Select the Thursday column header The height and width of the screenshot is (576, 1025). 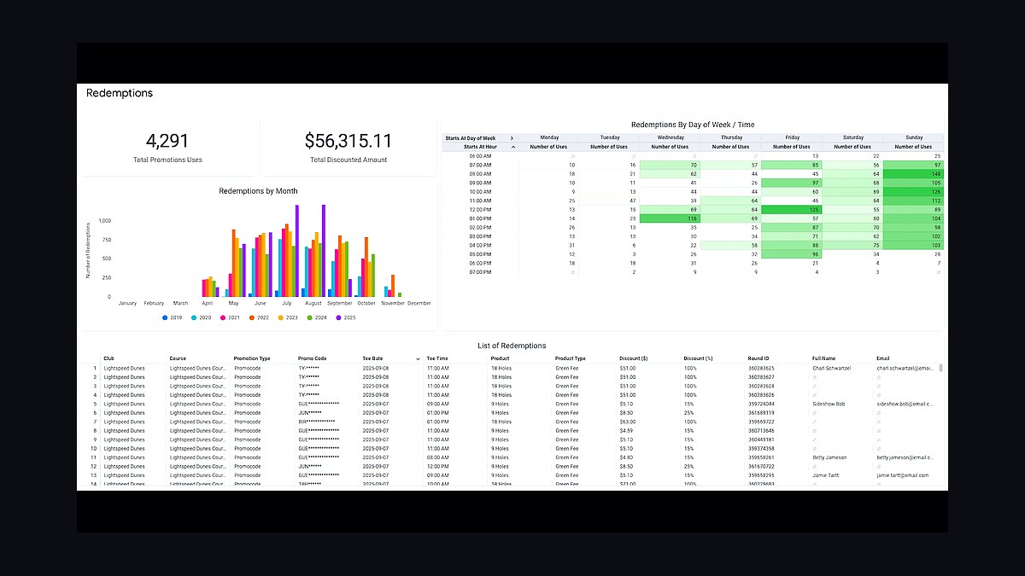(x=731, y=137)
